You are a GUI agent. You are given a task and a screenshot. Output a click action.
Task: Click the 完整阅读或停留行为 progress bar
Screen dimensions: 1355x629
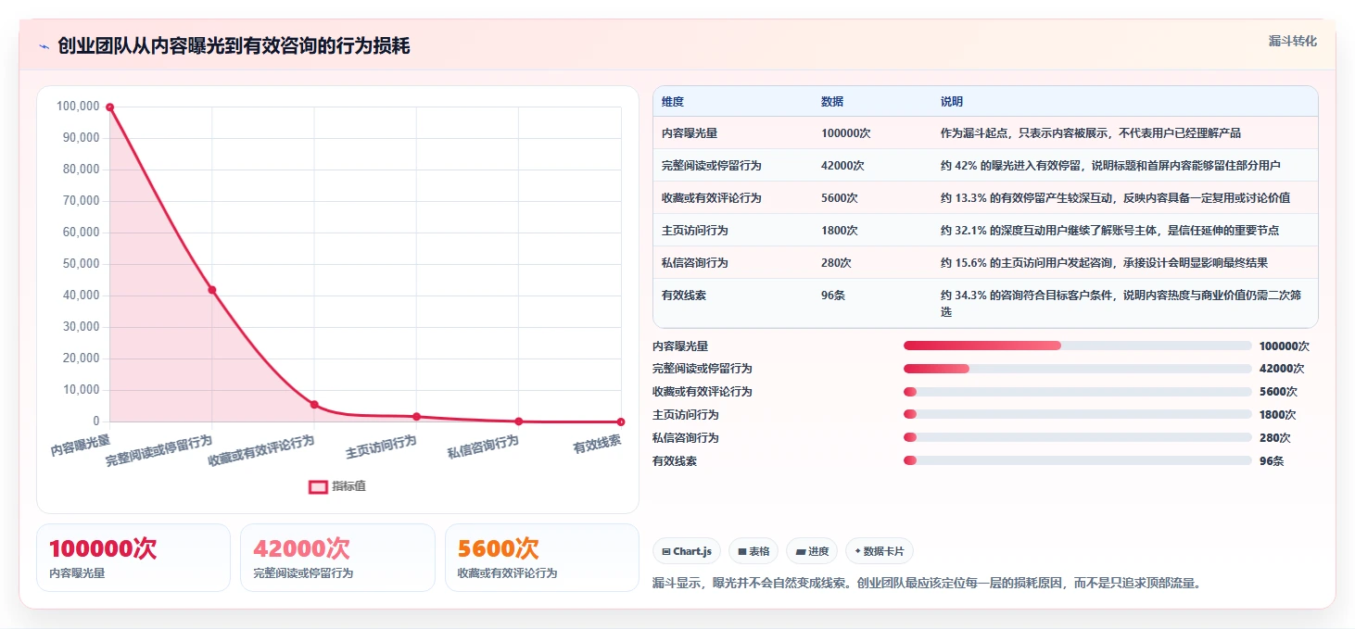[1077, 369]
